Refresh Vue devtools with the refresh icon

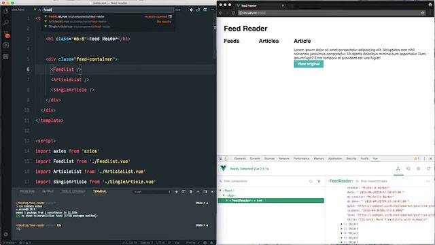click(x=429, y=169)
